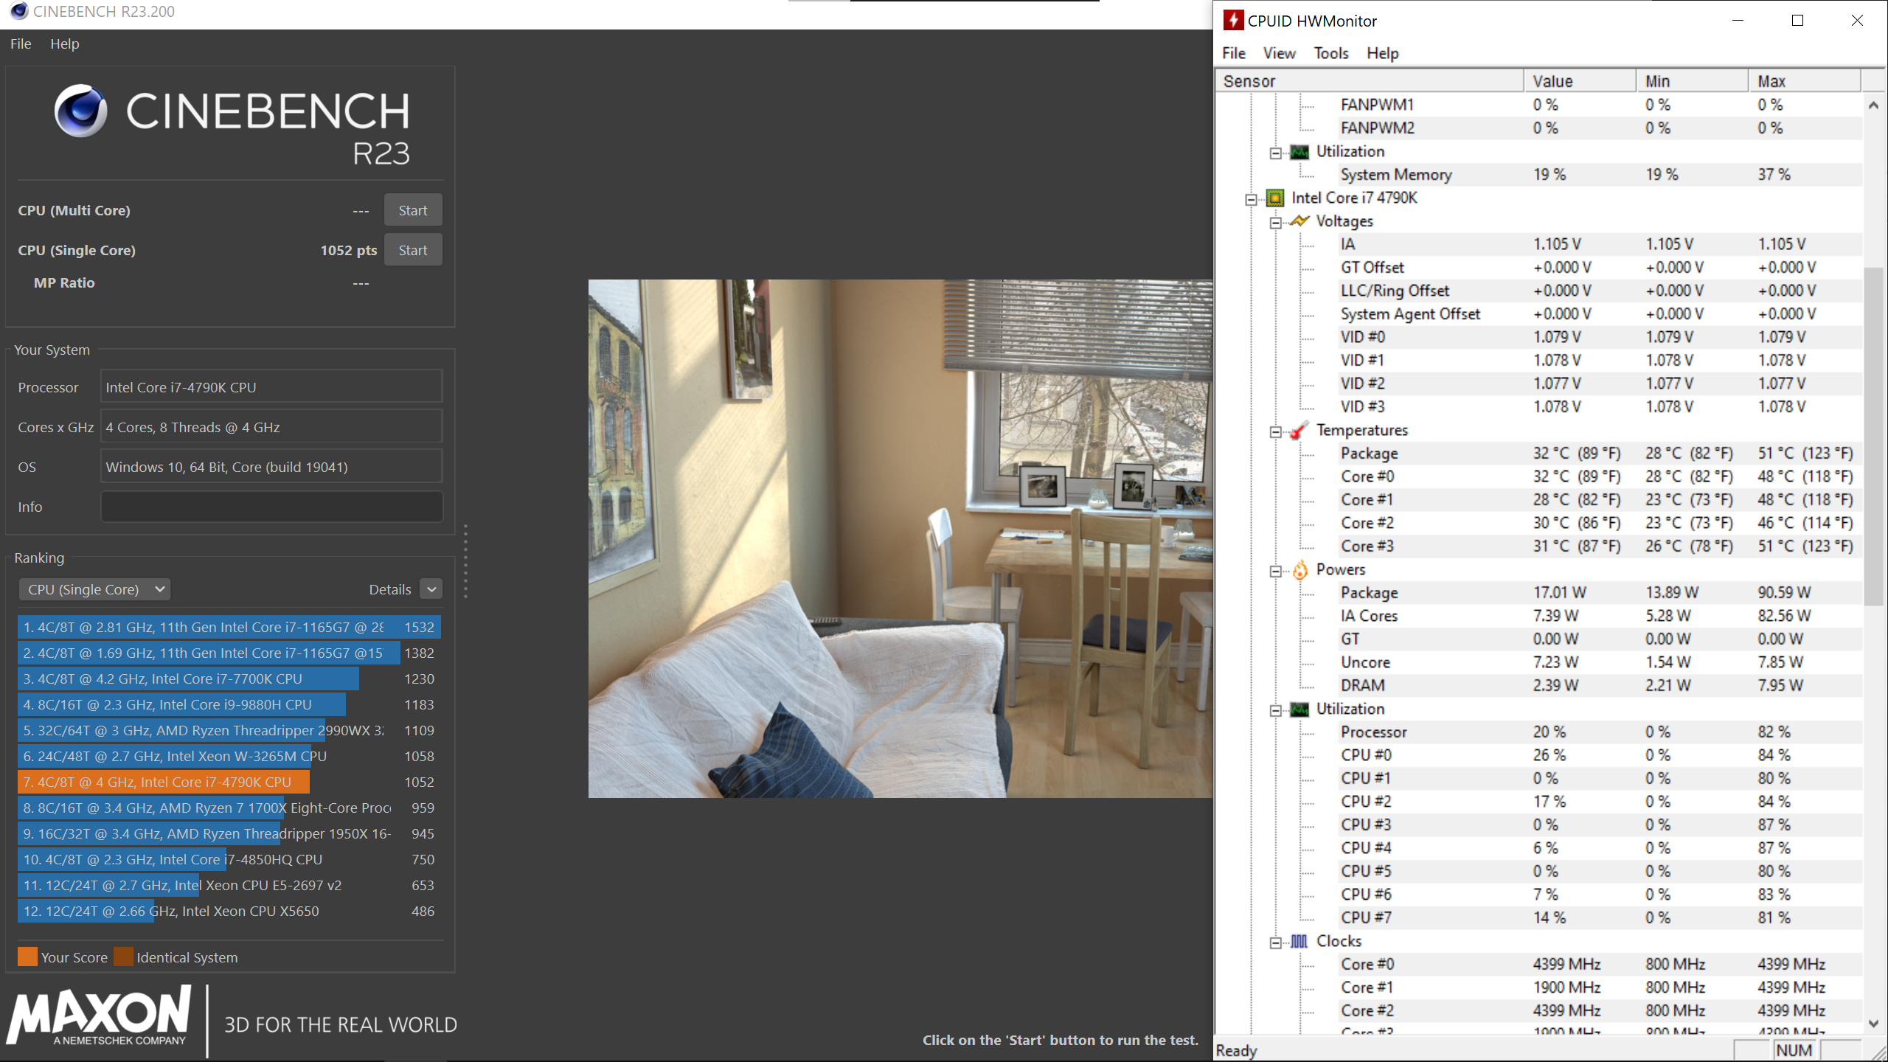Screen dimensions: 1888x1062
Task: Click the large Cinebench sphere logo
Action: pyautogui.click(x=80, y=111)
